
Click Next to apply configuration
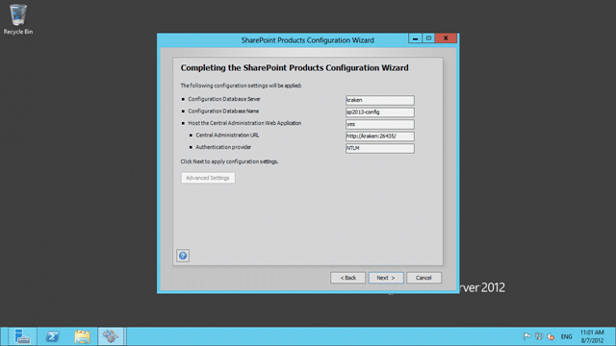click(386, 278)
